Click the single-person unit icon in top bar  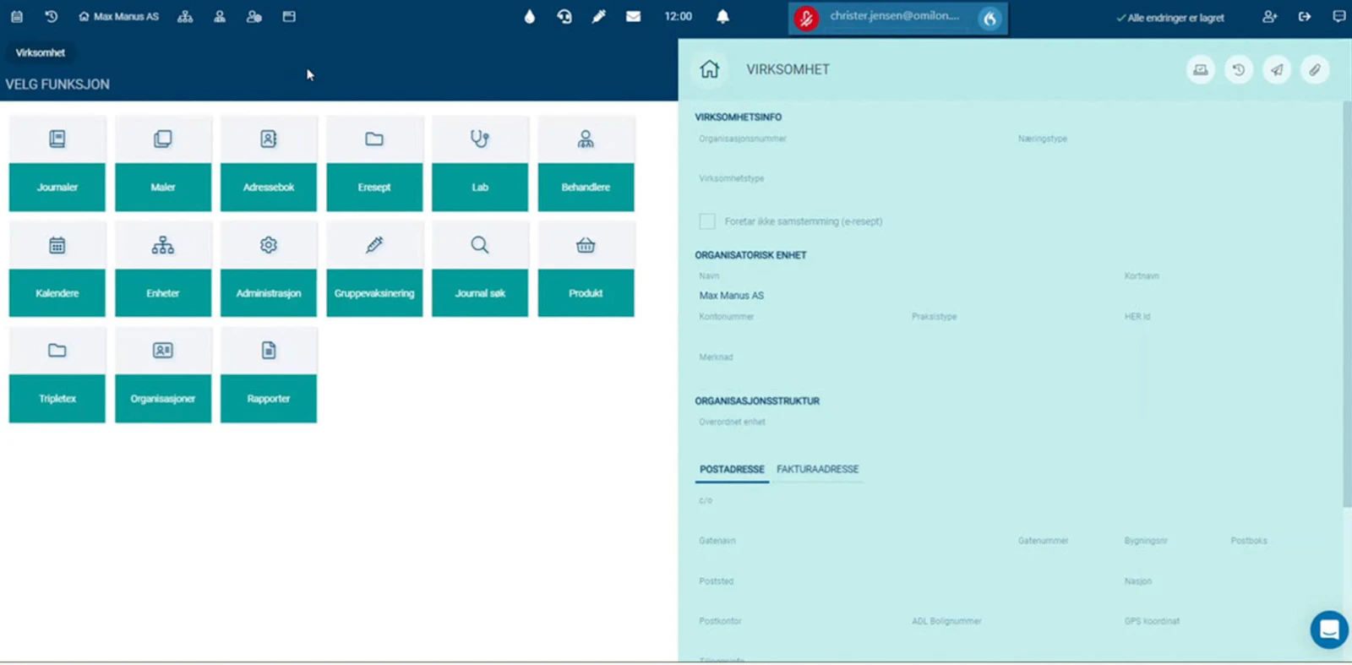coord(220,16)
